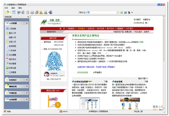Open 人员档案 in the sidebar
The height and width of the screenshot is (116, 169).
click(11, 28)
